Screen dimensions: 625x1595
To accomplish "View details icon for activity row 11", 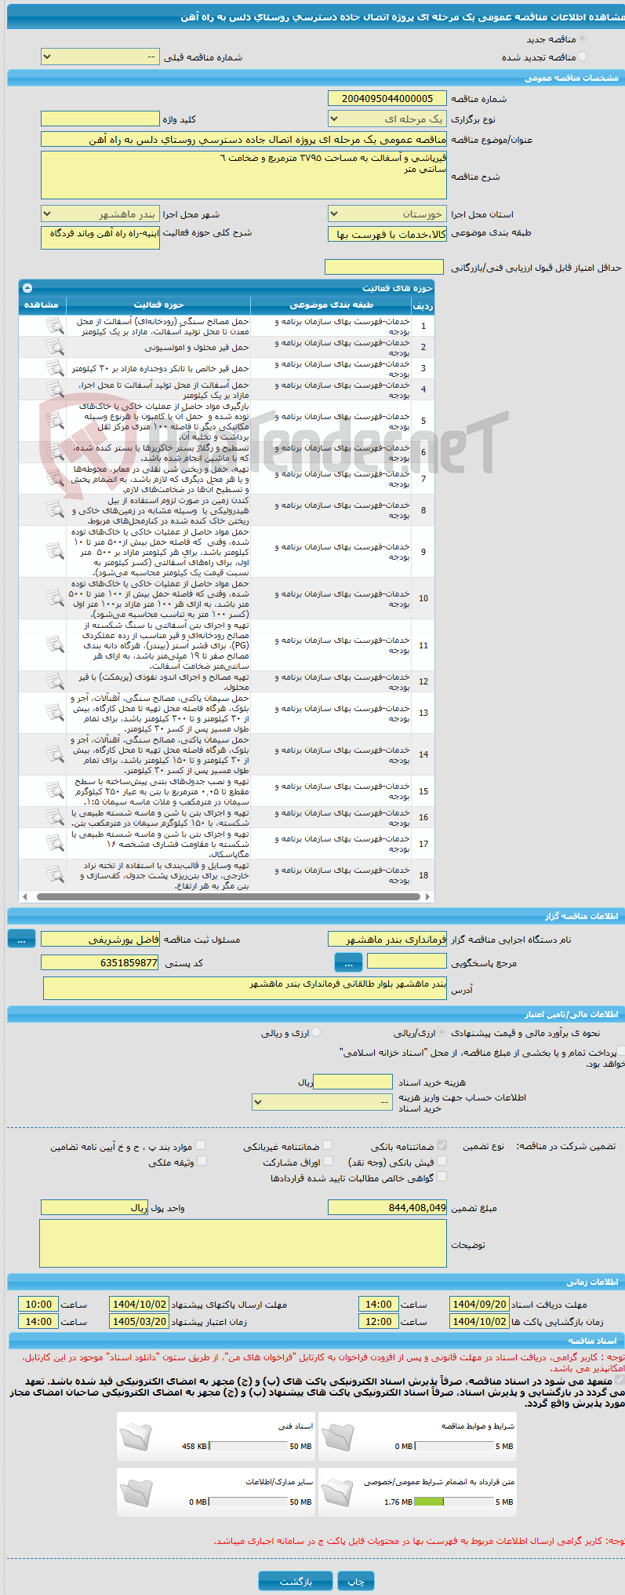I will 54,644.
